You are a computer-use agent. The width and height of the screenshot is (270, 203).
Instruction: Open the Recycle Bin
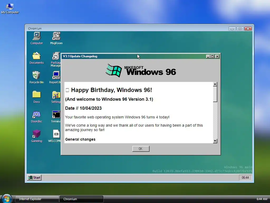(x=36, y=77)
